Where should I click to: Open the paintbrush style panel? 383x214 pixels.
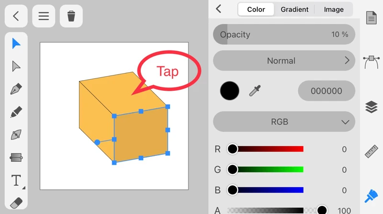(x=372, y=195)
